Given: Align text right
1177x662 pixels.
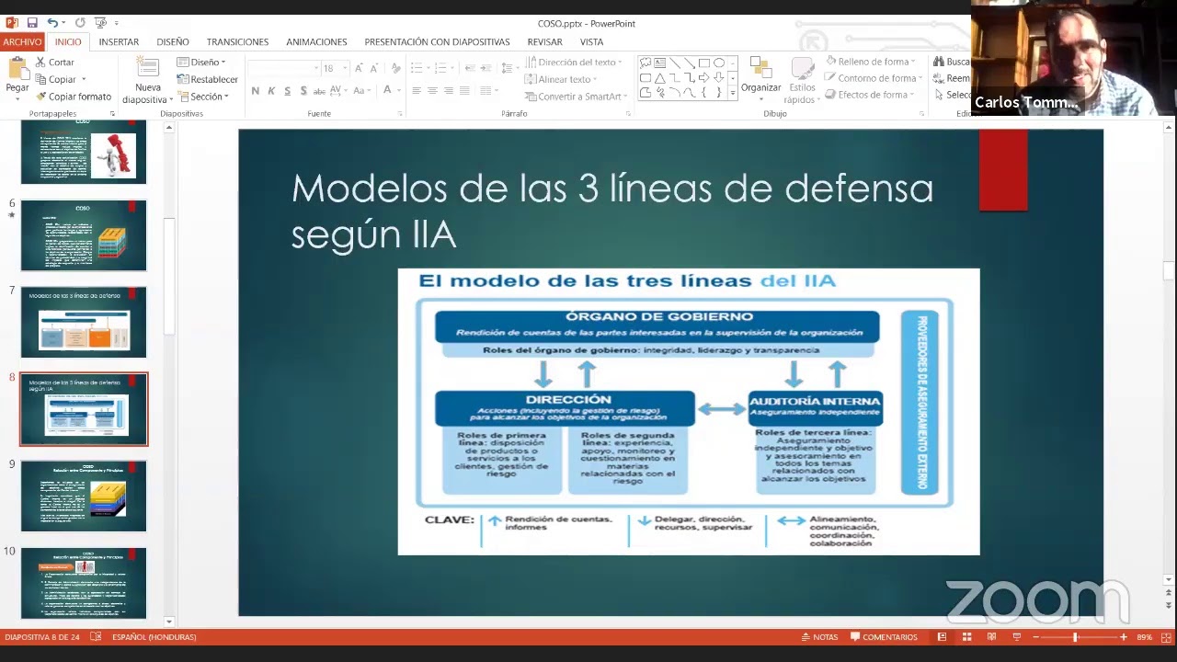Looking at the screenshot, I should pyautogui.click(x=448, y=90).
